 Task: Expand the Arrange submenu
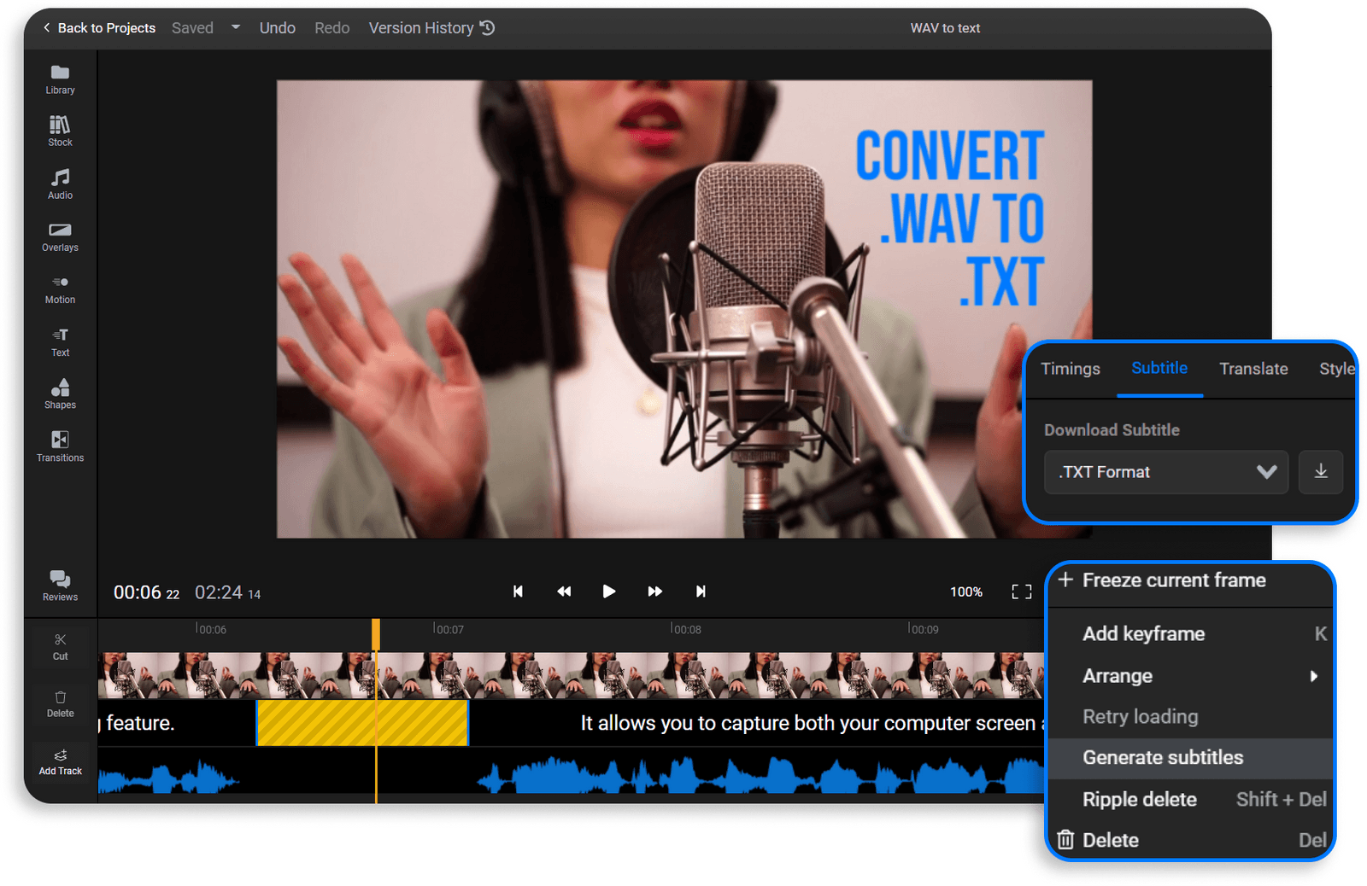[x=1117, y=675]
